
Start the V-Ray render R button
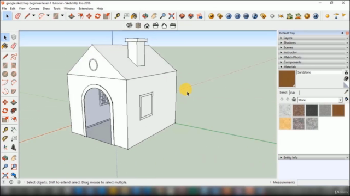229,16
